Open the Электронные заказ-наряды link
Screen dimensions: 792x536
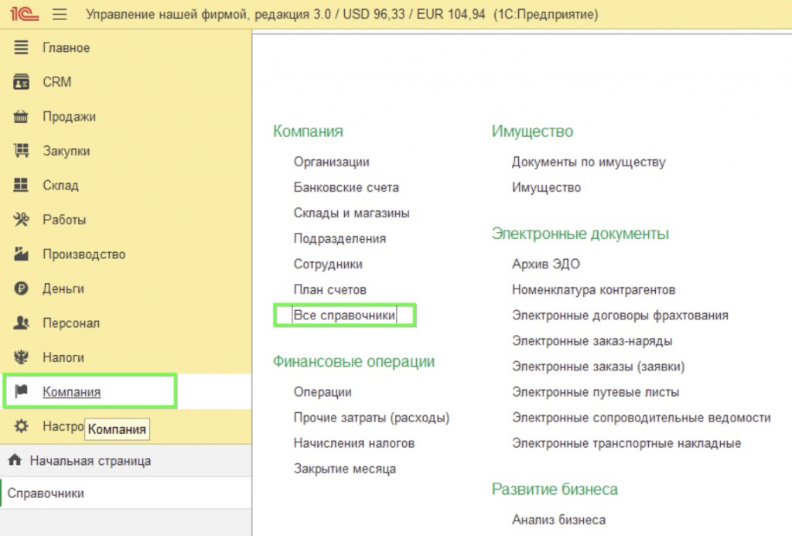coord(592,341)
